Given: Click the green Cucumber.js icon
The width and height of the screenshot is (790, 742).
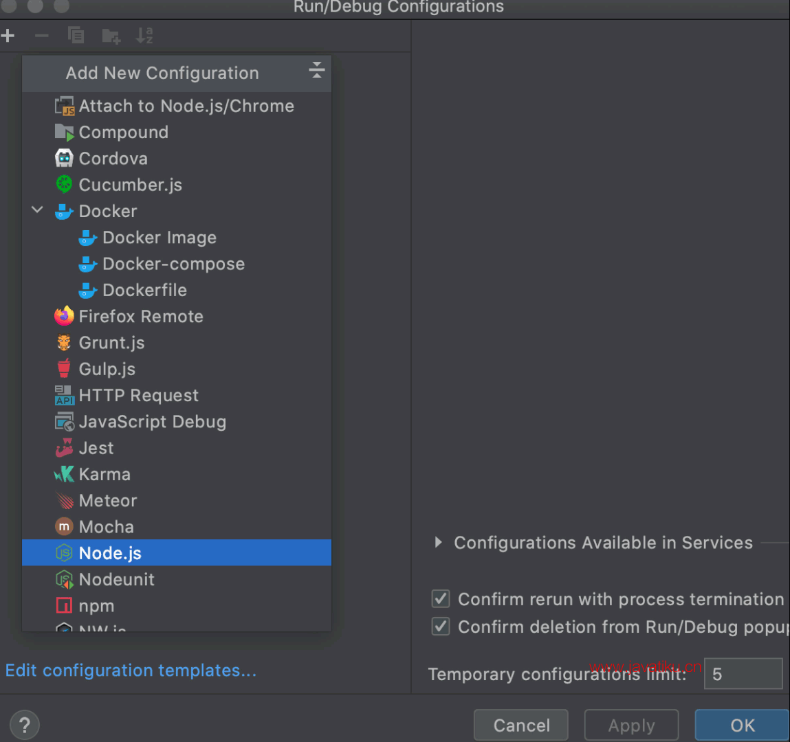Looking at the screenshot, I should tap(64, 185).
